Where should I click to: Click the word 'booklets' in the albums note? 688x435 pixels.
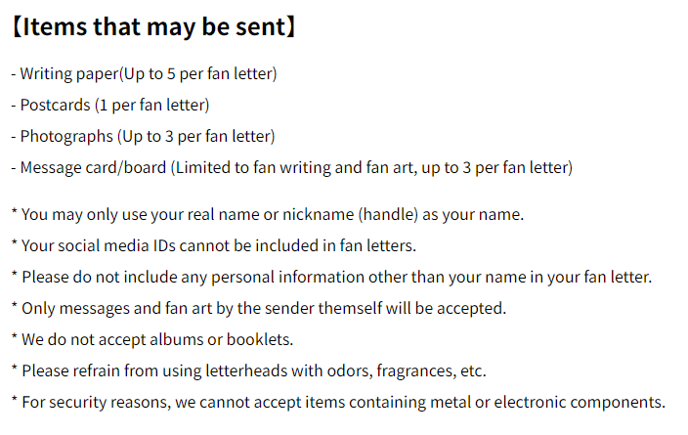258,340
